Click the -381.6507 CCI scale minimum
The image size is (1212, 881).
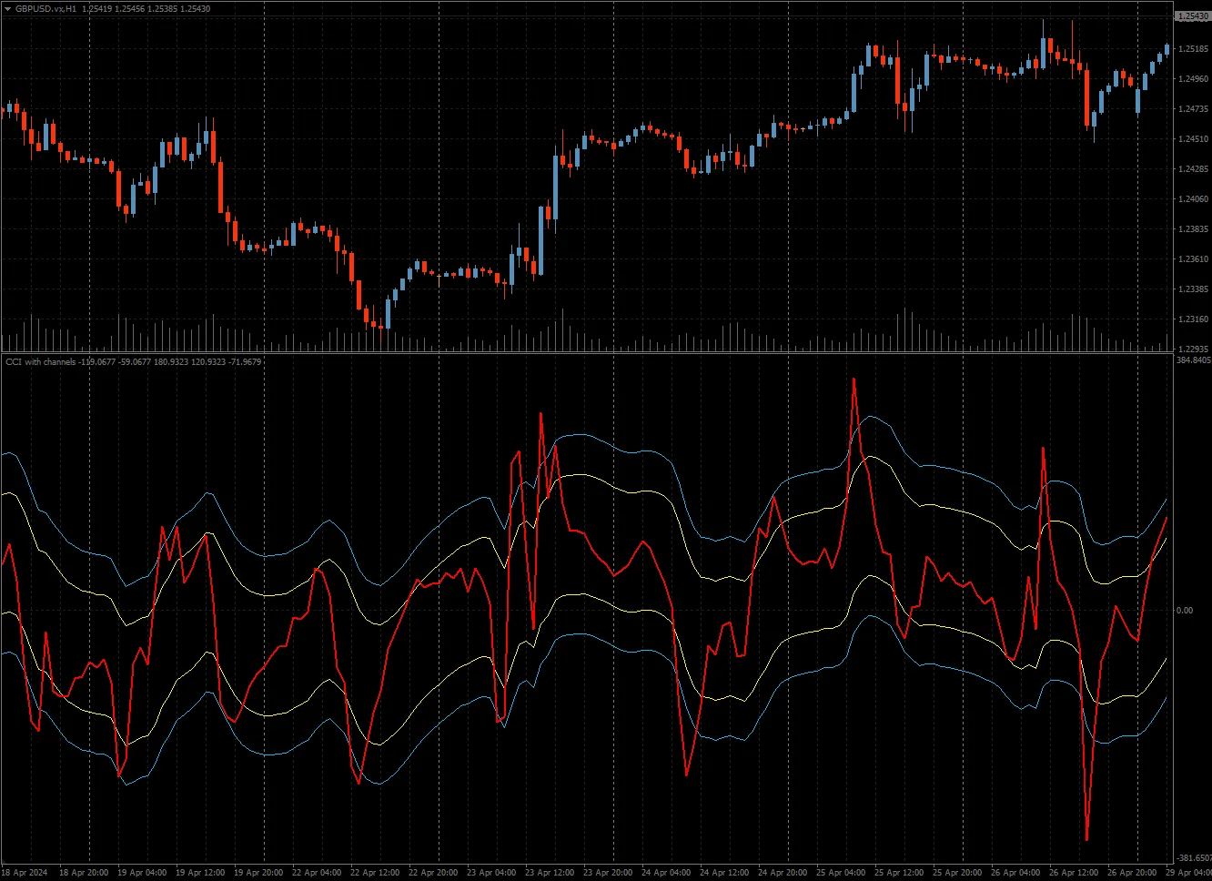coord(1194,858)
